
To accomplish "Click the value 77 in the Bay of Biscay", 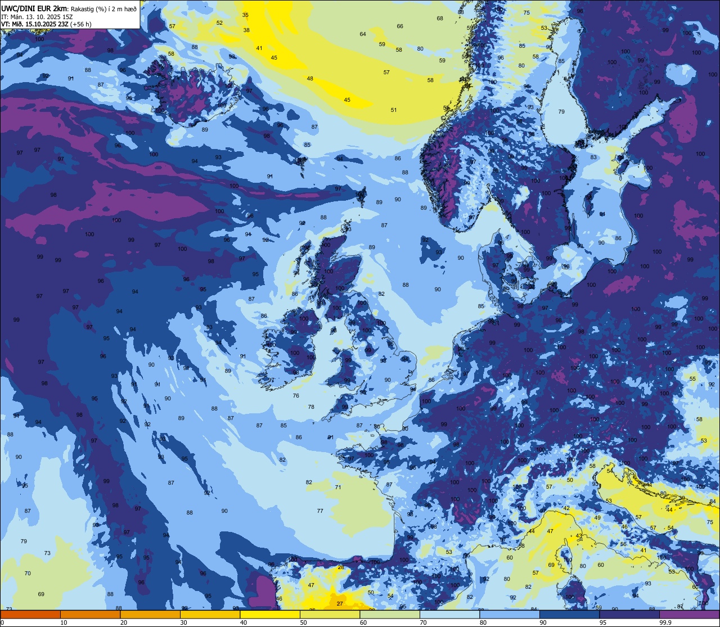I will click(320, 511).
